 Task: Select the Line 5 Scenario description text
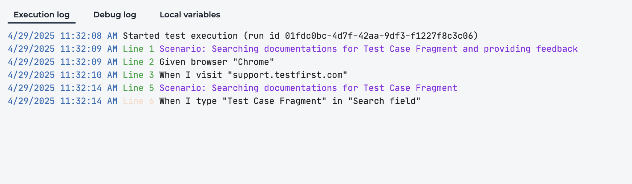pyautogui.click(x=308, y=88)
